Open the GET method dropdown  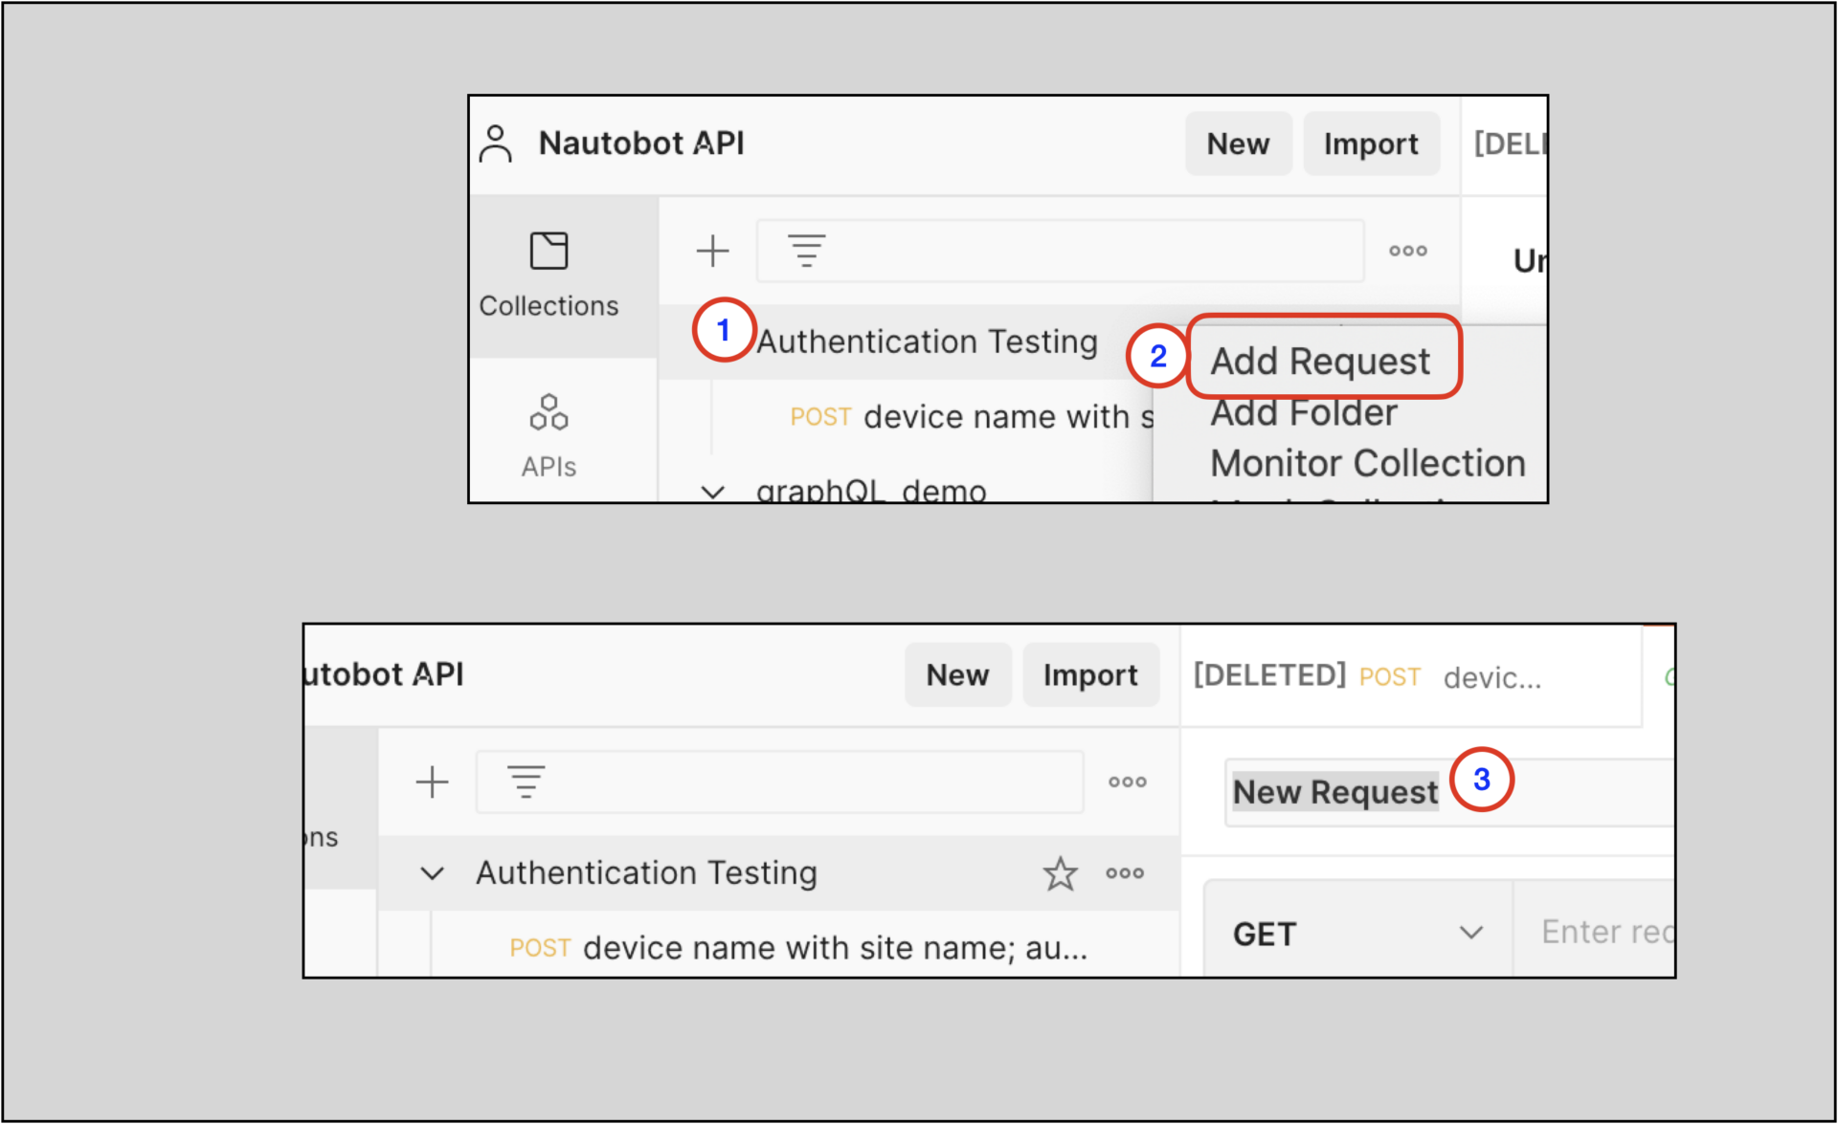point(1356,933)
